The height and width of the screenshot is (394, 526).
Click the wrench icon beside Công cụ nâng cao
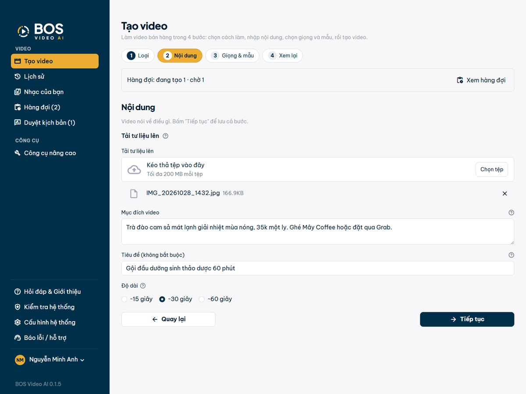(18, 153)
